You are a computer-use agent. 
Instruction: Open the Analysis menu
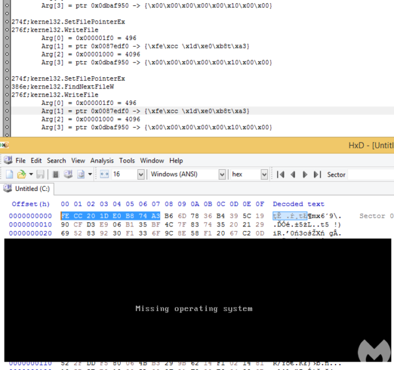(x=102, y=161)
